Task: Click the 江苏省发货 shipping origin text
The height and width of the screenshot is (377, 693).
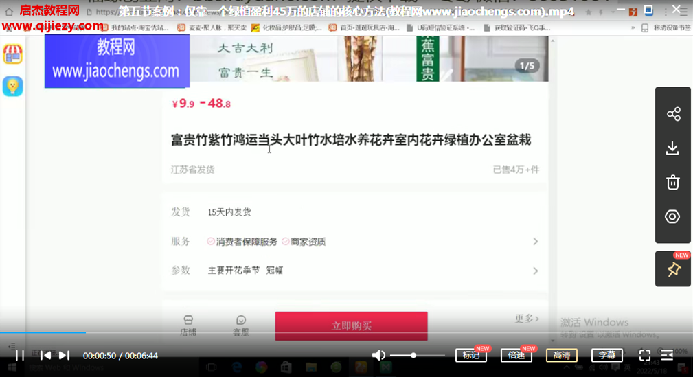Action: [x=193, y=170]
